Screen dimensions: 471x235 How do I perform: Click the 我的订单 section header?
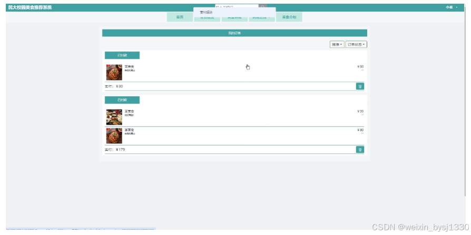234,33
